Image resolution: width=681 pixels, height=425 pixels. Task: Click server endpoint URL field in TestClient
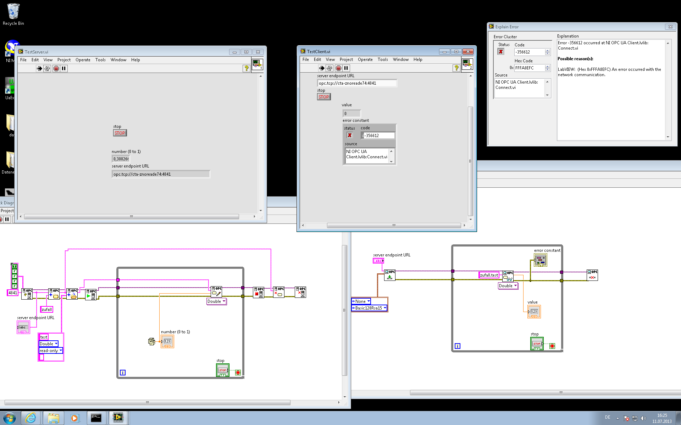357,83
